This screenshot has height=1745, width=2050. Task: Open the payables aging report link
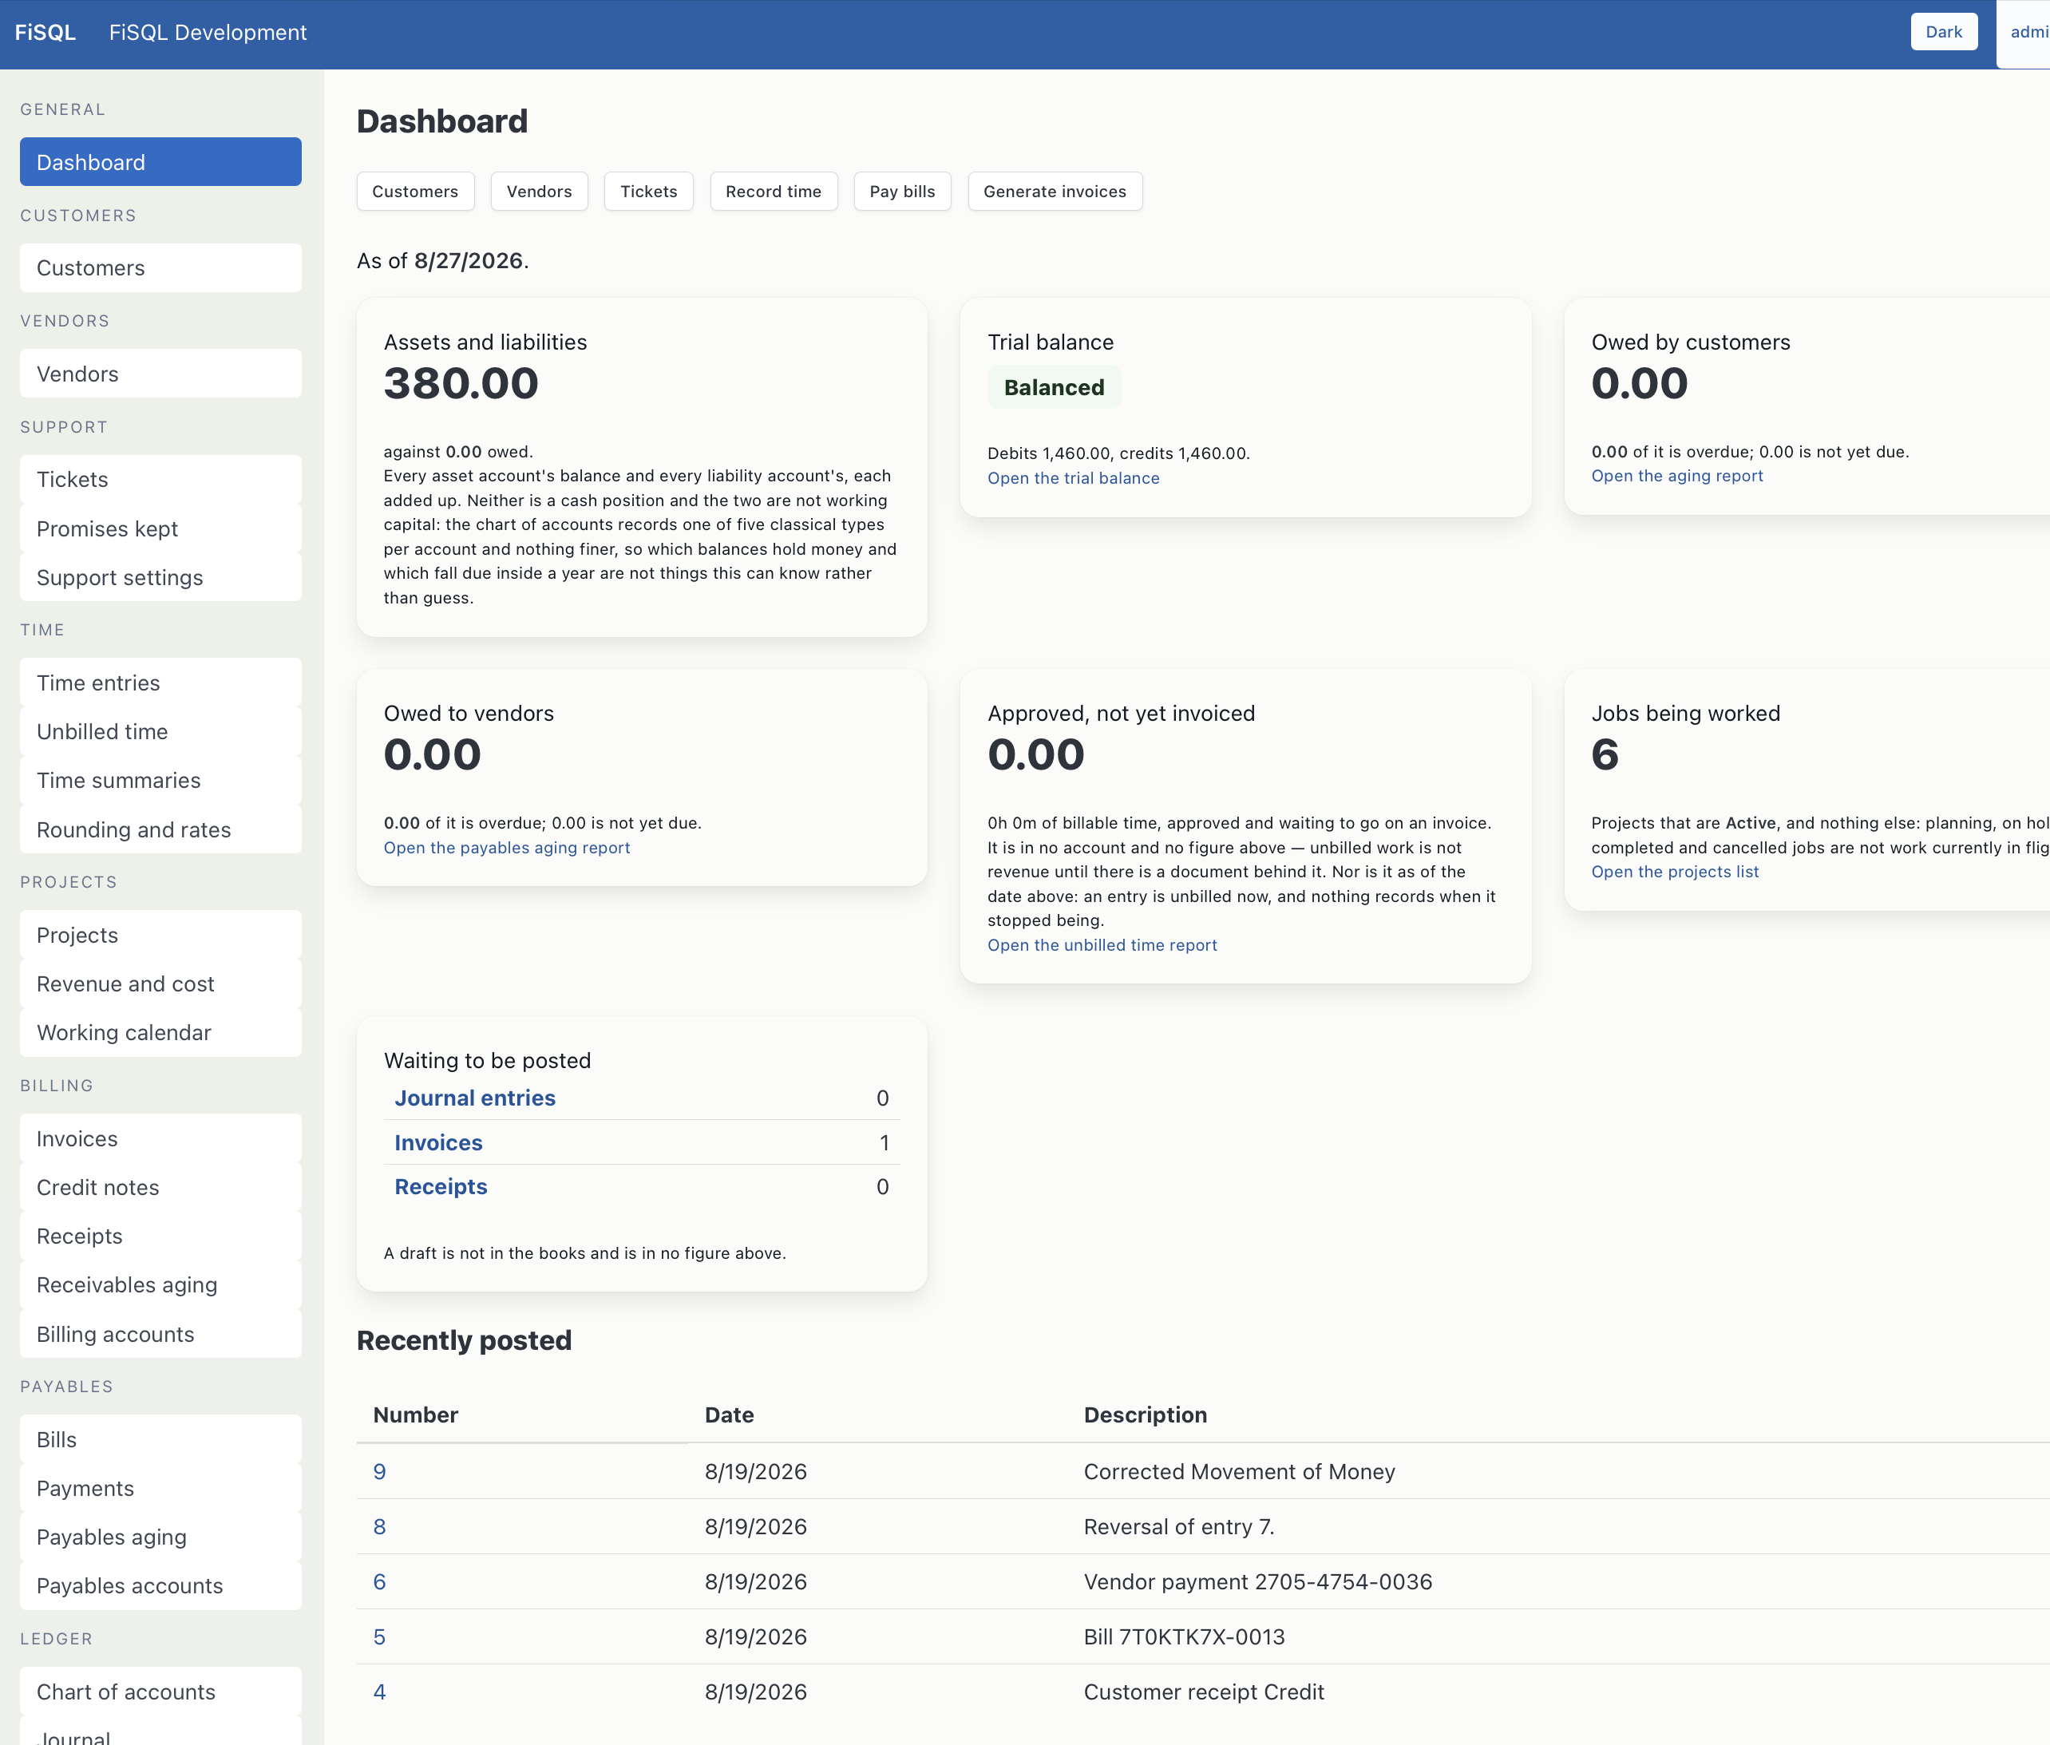click(507, 848)
